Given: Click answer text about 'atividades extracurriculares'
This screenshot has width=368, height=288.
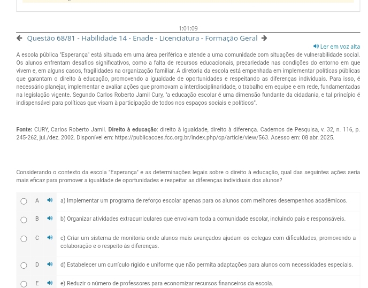Looking at the screenshot, I should (x=202, y=219).
